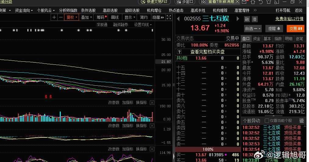Switch to the 资金 tab
The width and height of the screenshot is (309, 162).
257,39
